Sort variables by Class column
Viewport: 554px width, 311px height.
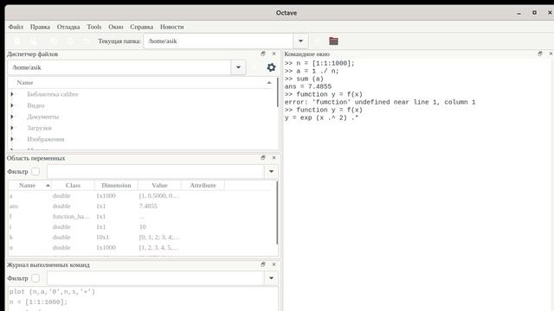click(73, 185)
